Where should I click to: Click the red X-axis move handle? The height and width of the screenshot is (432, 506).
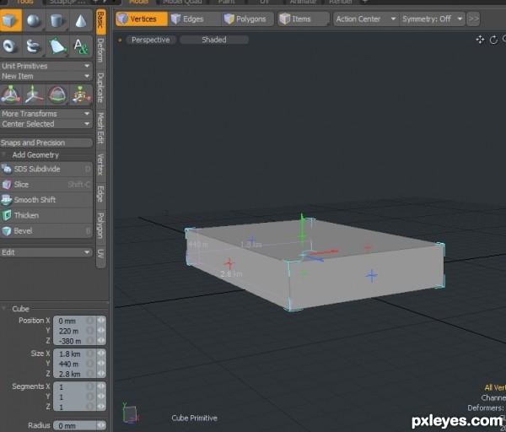[x=325, y=251]
